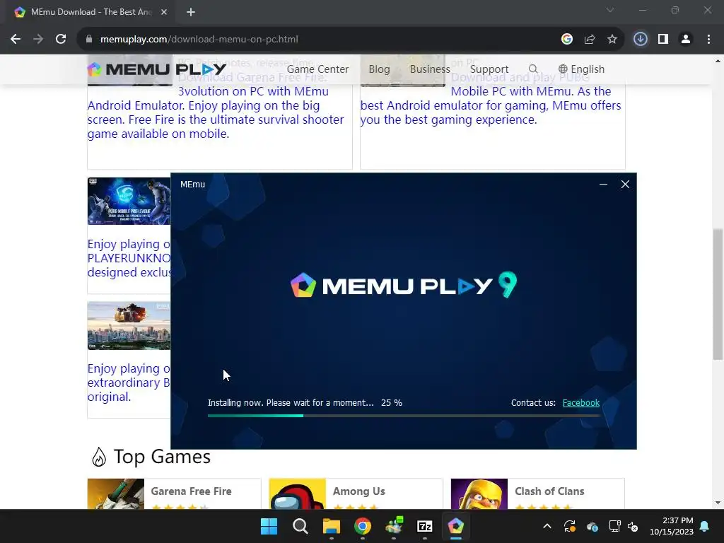The height and width of the screenshot is (543, 724).
Task: Open the Blog menu item
Action: tap(379, 69)
